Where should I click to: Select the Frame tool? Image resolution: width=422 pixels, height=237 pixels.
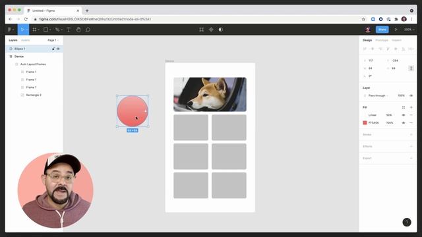click(34, 30)
